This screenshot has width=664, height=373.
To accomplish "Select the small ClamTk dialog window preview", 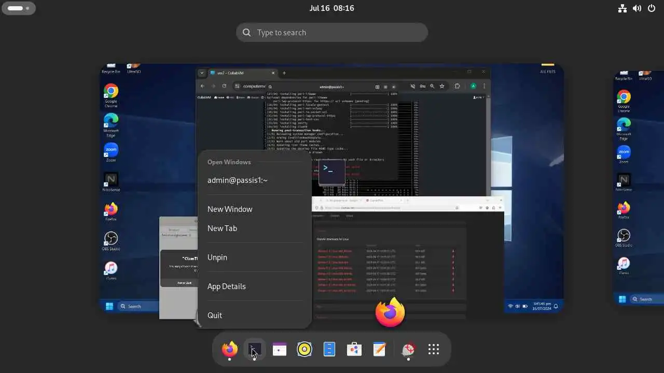I will tap(178, 268).
